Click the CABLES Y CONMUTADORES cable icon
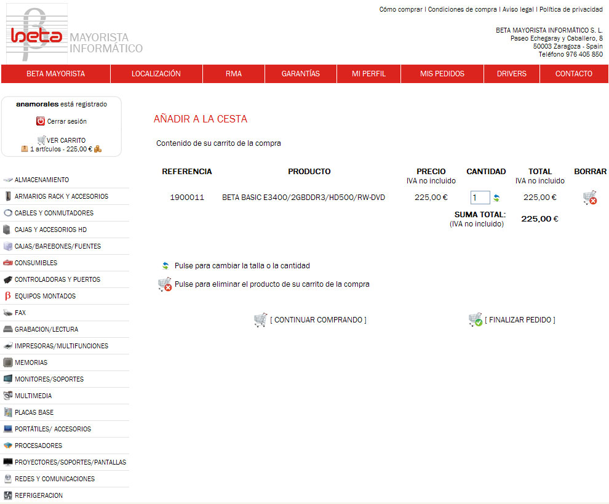Screen dimensions: 609x504 click(x=8, y=213)
